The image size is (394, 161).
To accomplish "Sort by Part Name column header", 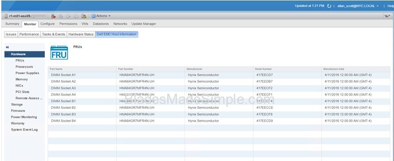I will [x=82, y=69].
